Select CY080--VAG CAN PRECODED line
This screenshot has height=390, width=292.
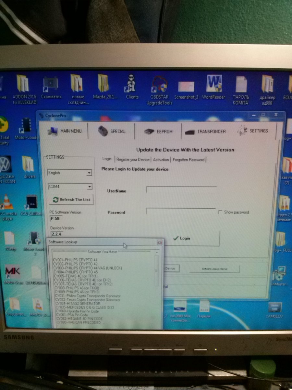click(x=78, y=322)
